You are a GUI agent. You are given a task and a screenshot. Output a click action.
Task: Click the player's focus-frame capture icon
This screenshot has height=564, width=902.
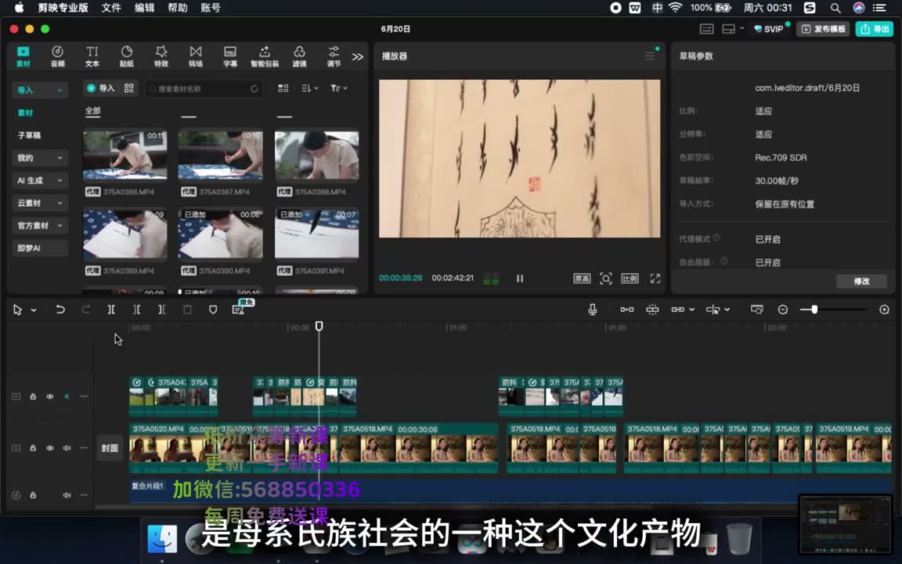tap(606, 279)
